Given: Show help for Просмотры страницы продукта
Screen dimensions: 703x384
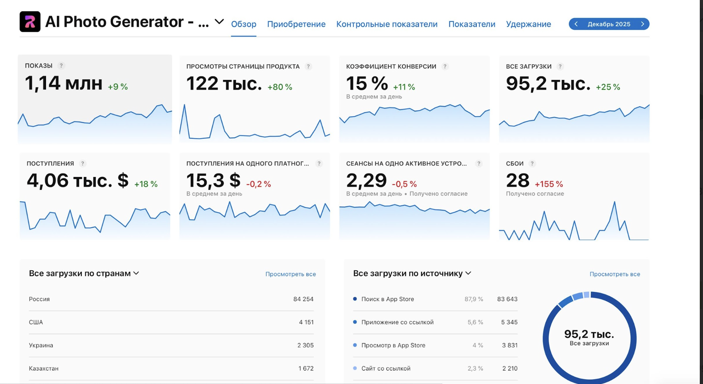Looking at the screenshot, I should 309,66.
